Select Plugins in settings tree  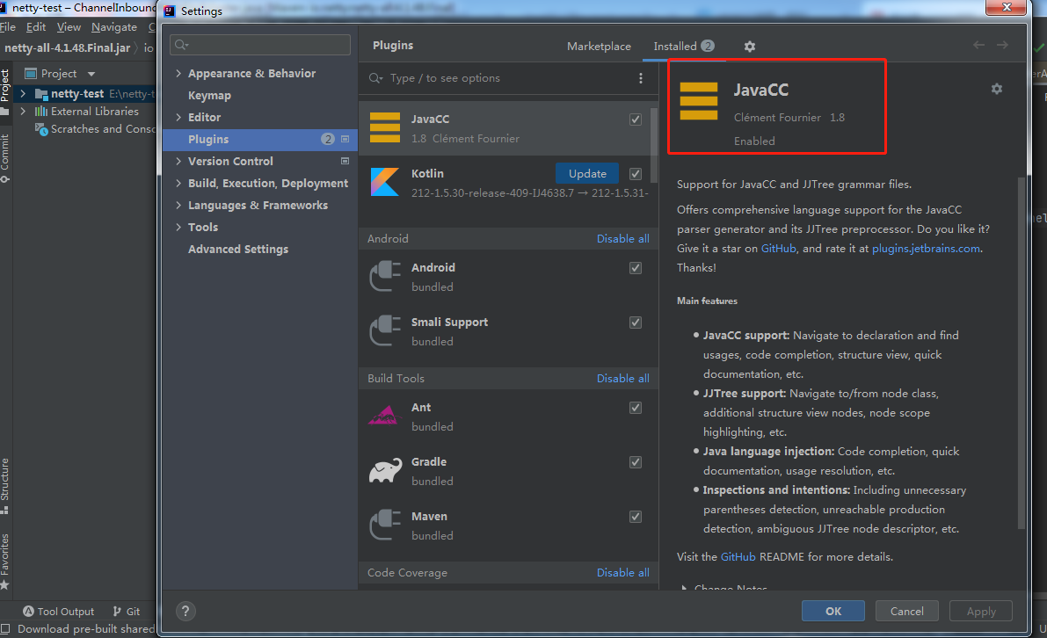260,140
